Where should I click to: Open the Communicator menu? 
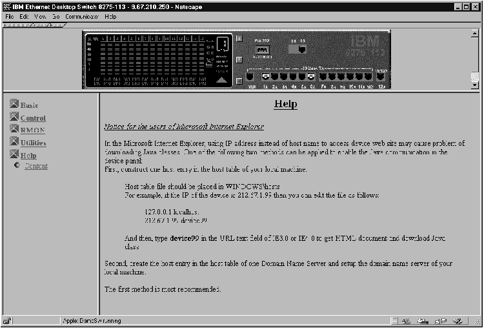click(x=82, y=15)
